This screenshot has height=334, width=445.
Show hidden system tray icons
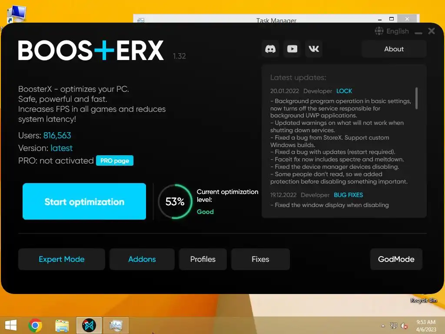click(x=383, y=326)
